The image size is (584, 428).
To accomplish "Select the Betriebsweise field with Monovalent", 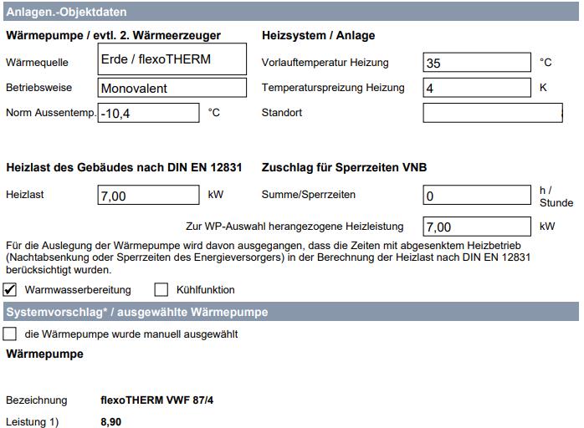I will pyautogui.click(x=172, y=88).
